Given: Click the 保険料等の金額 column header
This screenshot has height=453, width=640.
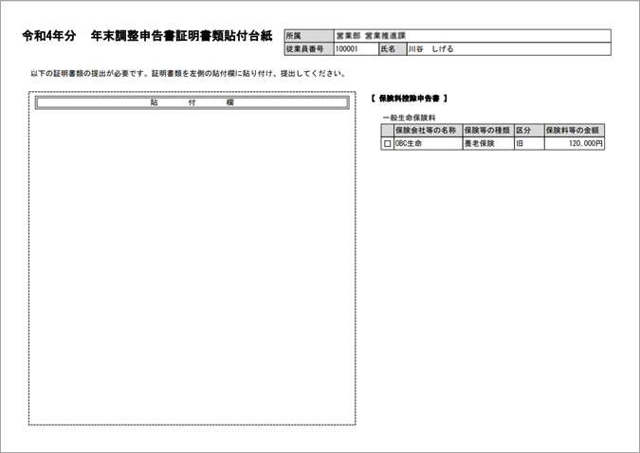Looking at the screenshot, I should pos(575,131).
